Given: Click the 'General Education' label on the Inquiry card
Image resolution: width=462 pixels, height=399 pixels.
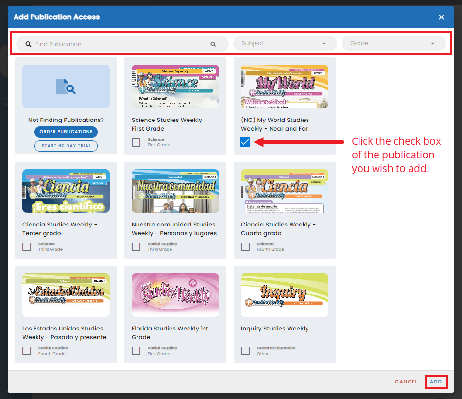Looking at the screenshot, I should click(x=276, y=348).
